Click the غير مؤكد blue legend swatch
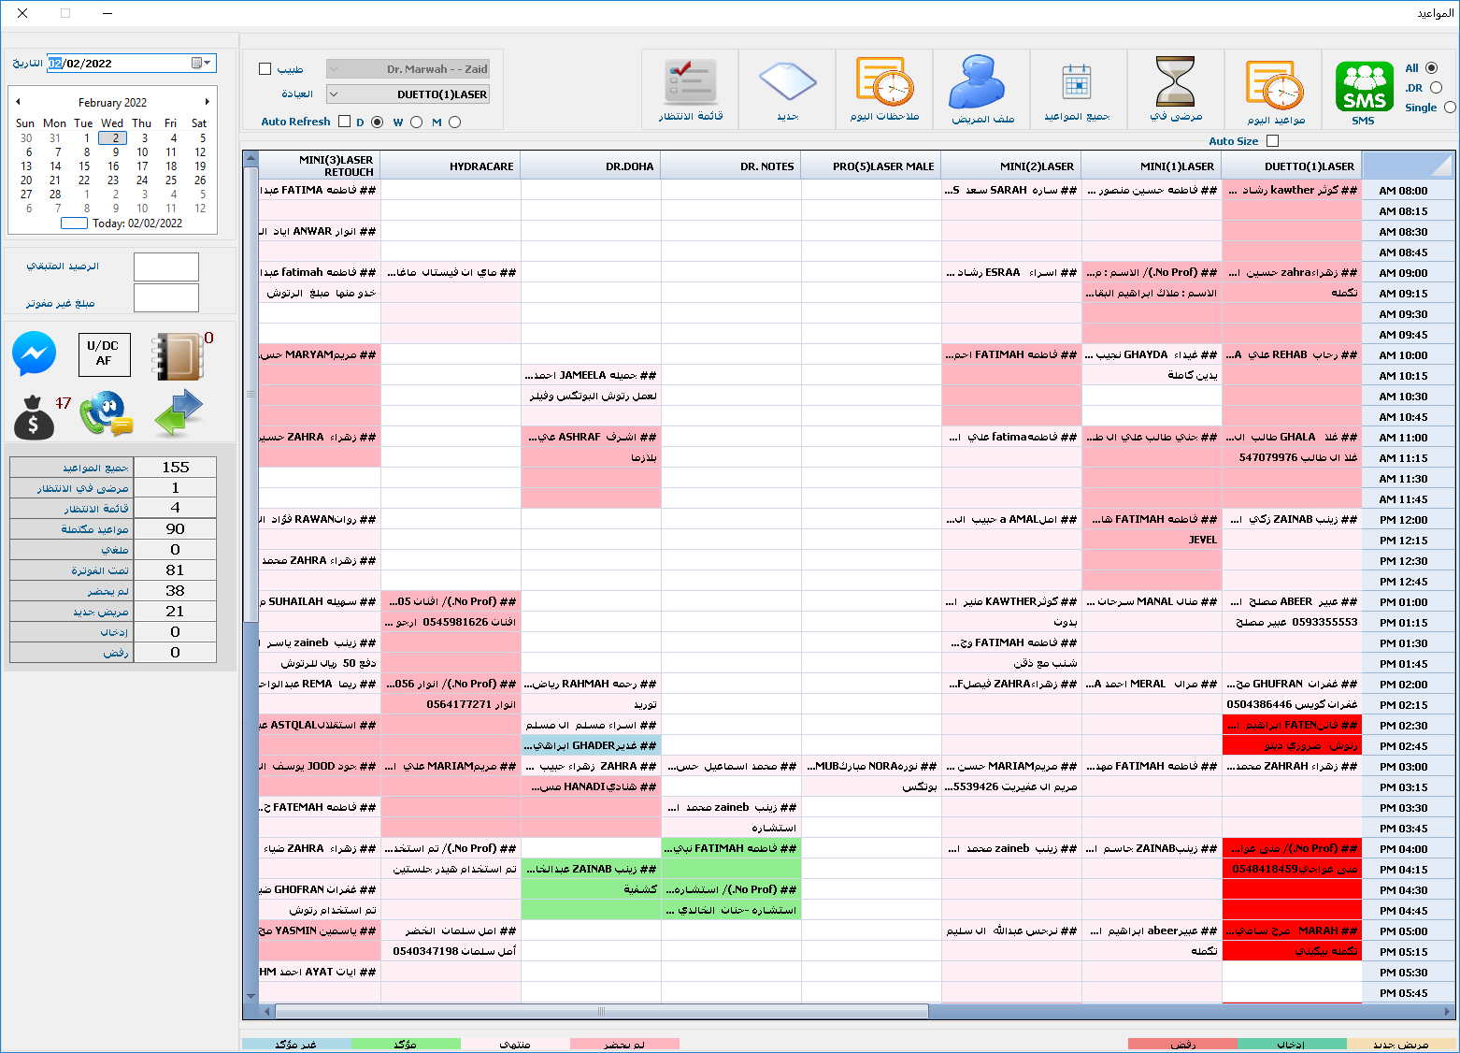 click(296, 1045)
